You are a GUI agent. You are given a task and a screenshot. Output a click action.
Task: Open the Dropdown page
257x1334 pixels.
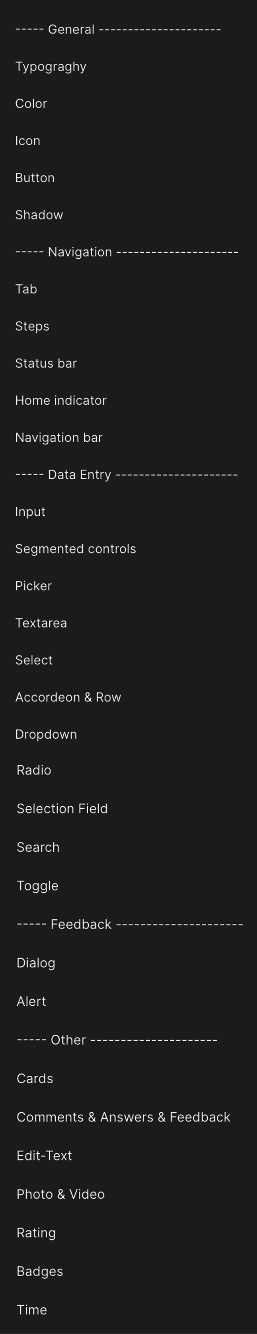coord(46,734)
